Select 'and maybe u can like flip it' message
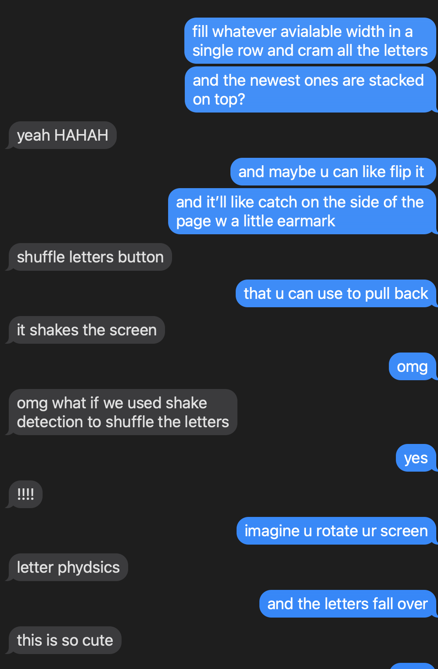 333,172
